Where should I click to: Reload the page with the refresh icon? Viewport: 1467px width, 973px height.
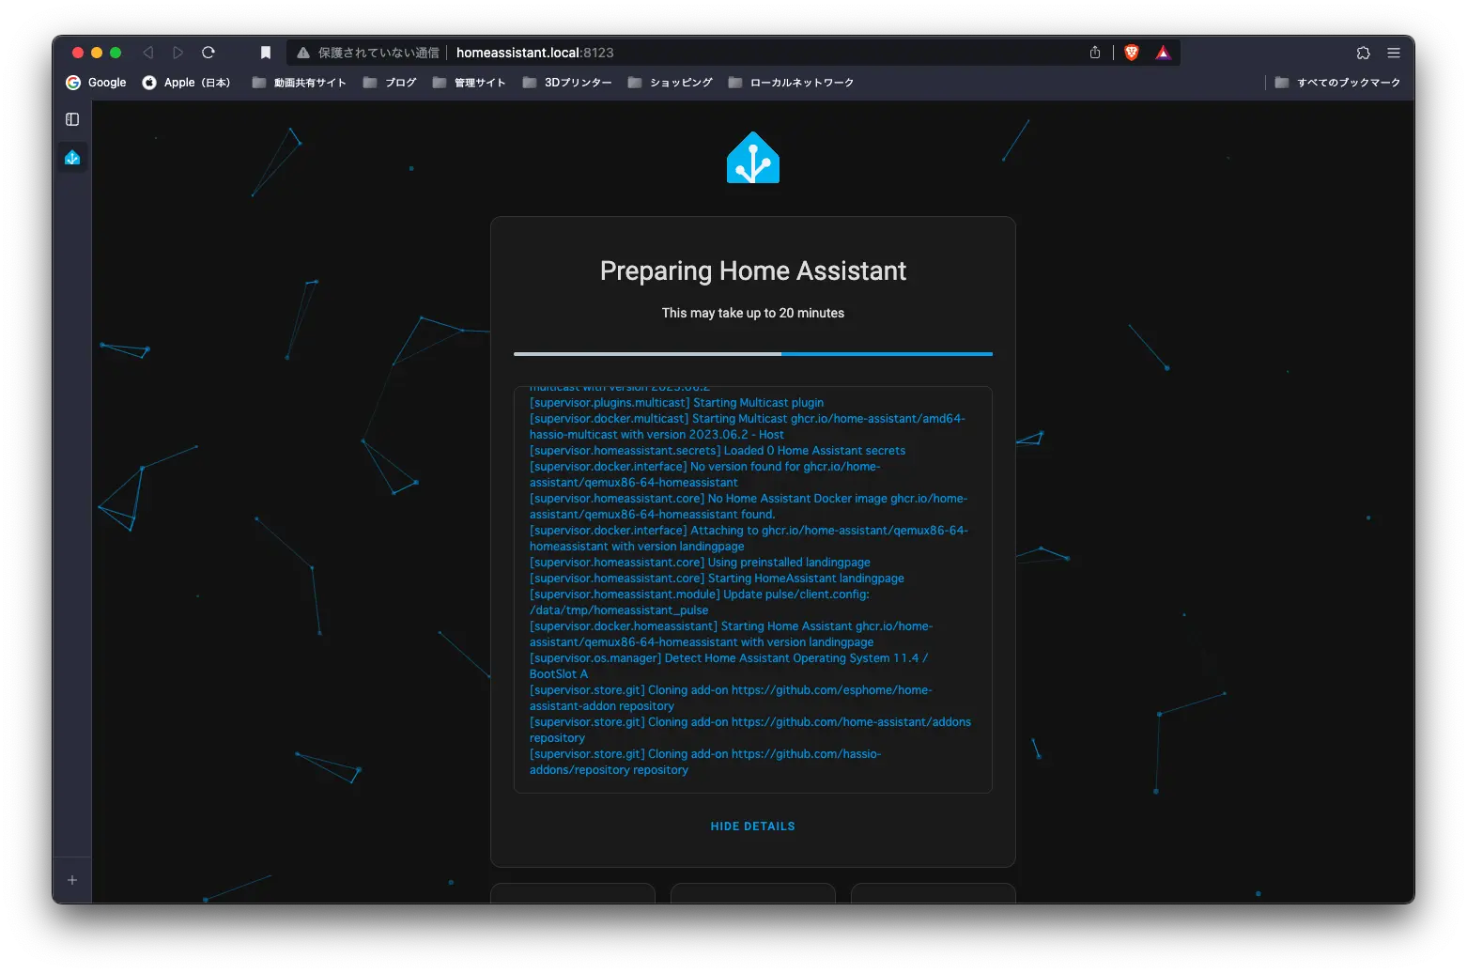(x=208, y=53)
